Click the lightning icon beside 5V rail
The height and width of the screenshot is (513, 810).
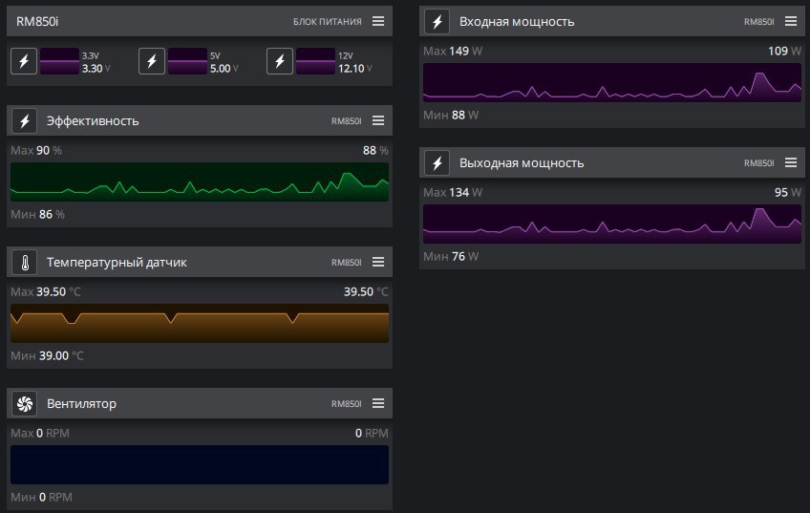[152, 61]
